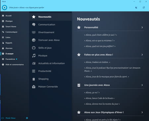Click the Mode Show screen icon

pos(3,118)
